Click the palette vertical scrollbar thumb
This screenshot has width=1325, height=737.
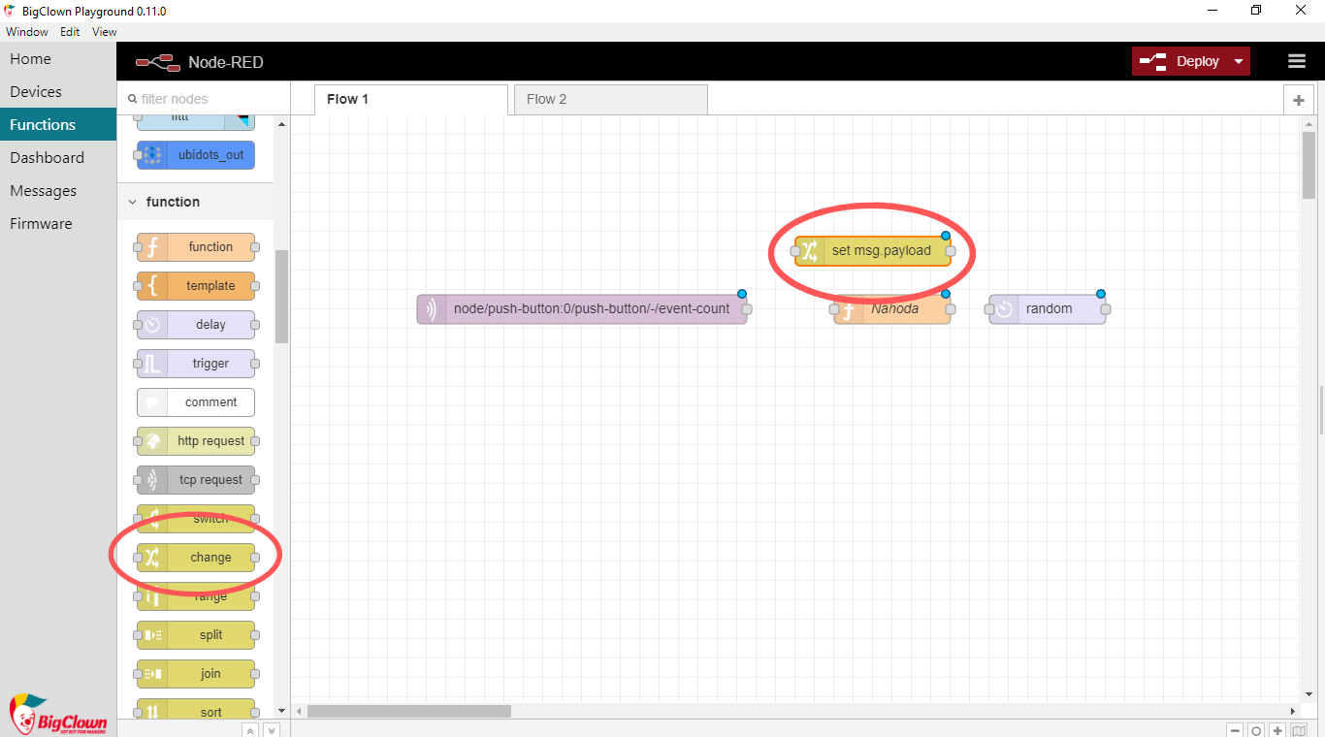click(281, 297)
